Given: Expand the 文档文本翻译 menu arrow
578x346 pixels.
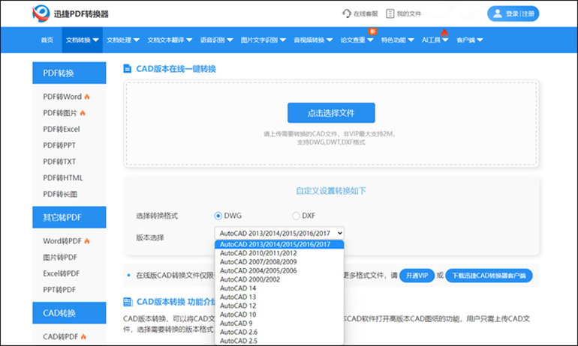Looking at the screenshot, I should click(189, 40).
